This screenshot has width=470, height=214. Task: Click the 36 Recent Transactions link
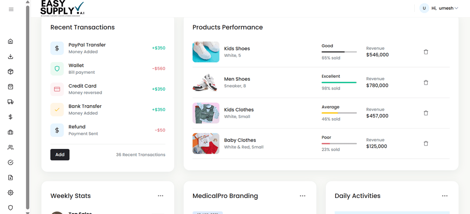pyautogui.click(x=141, y=155)
